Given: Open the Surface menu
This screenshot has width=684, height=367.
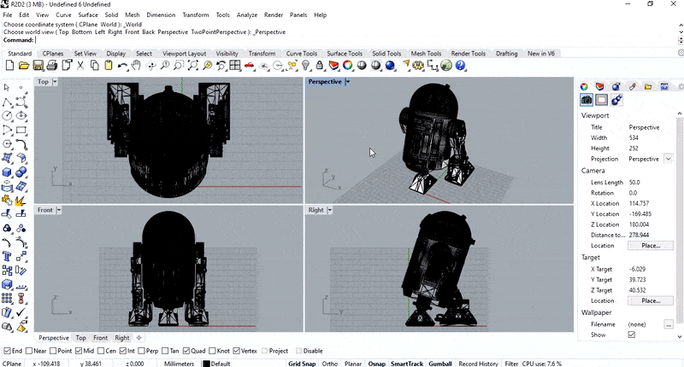Looking at the screenshot, I should 88,15.
